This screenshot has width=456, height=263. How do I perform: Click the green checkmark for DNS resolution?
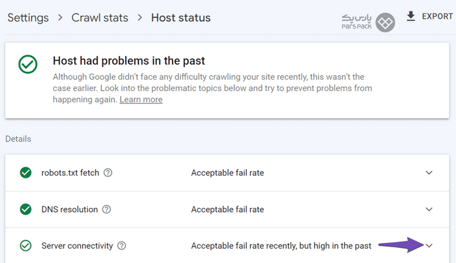pos(25,209)
